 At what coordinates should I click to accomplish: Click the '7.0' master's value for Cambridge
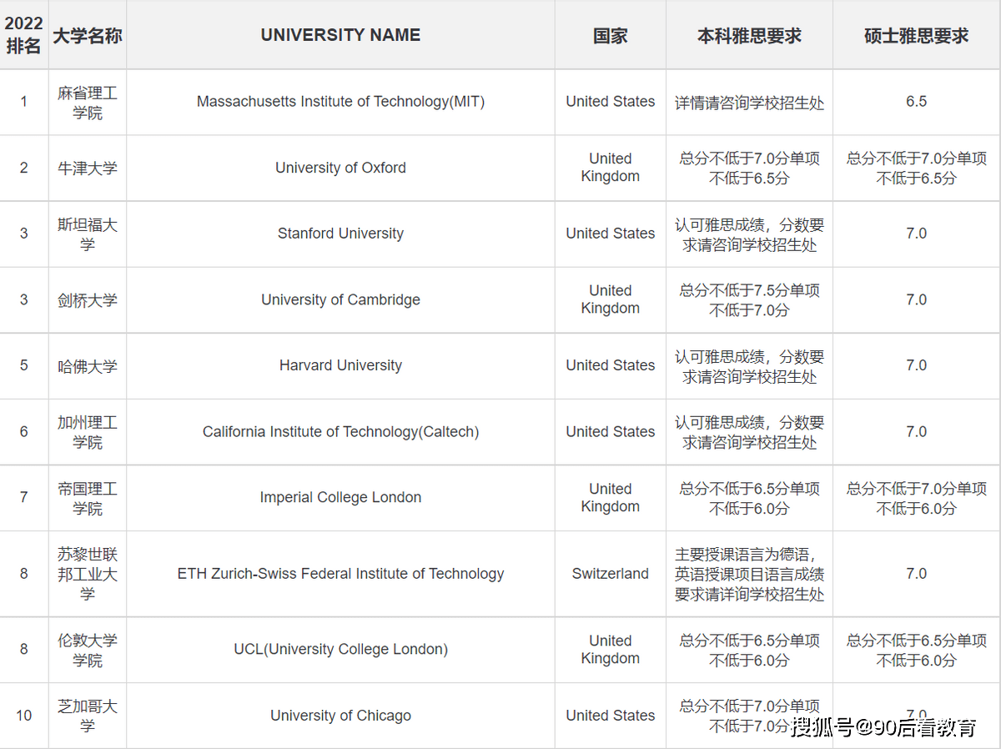917,299
